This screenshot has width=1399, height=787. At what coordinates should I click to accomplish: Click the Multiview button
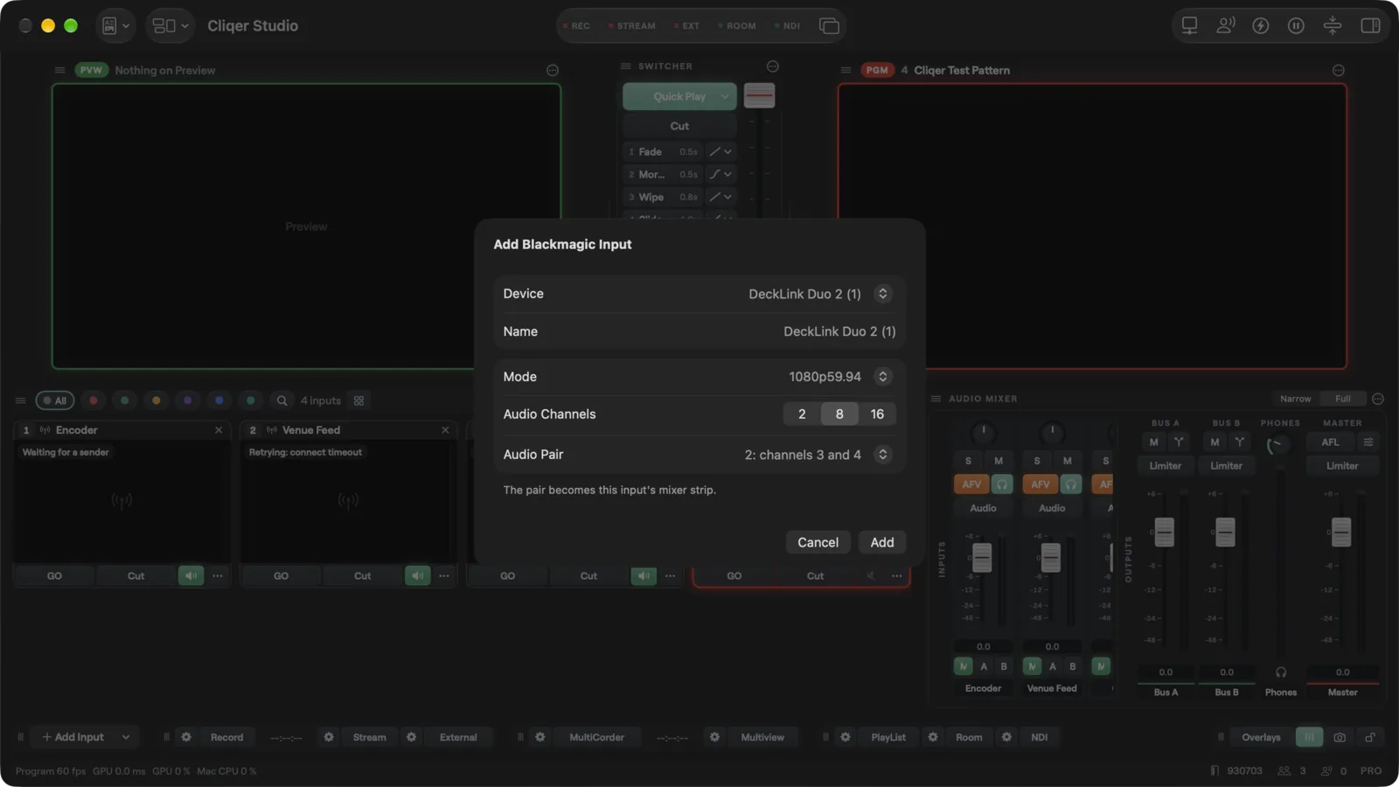[762, 737]
